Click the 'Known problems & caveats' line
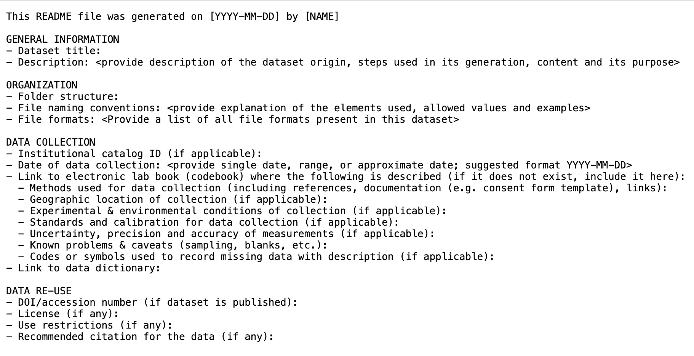Screen dimensions: 694x356 point(178,245)
